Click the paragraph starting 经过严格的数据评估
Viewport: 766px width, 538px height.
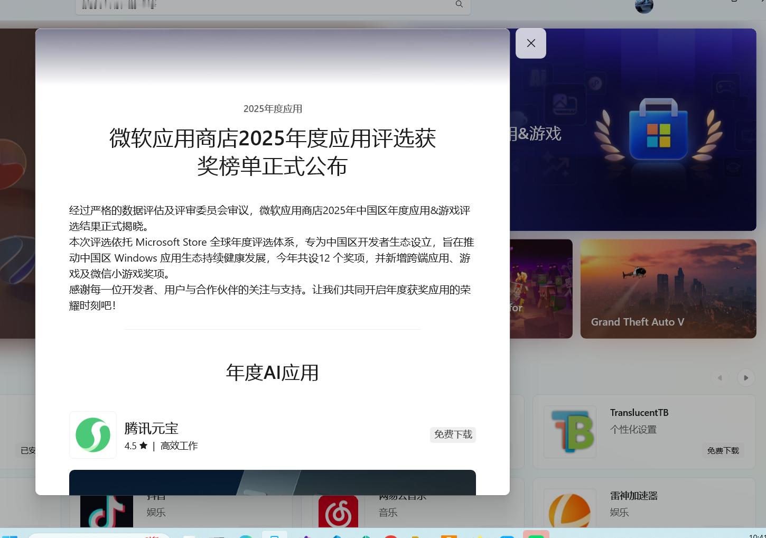tap(270, 218)
